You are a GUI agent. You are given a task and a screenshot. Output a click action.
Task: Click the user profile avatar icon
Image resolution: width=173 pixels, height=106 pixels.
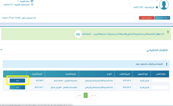coord(164,4)
